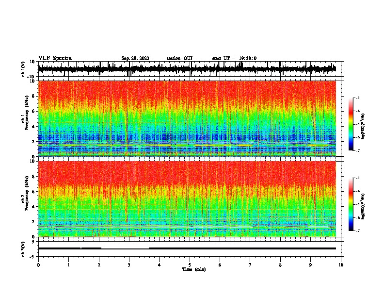This screenshot has width=384, height=297.
Task: Click the "-3" label on ch.2 color bar
Action: point(357,178)
